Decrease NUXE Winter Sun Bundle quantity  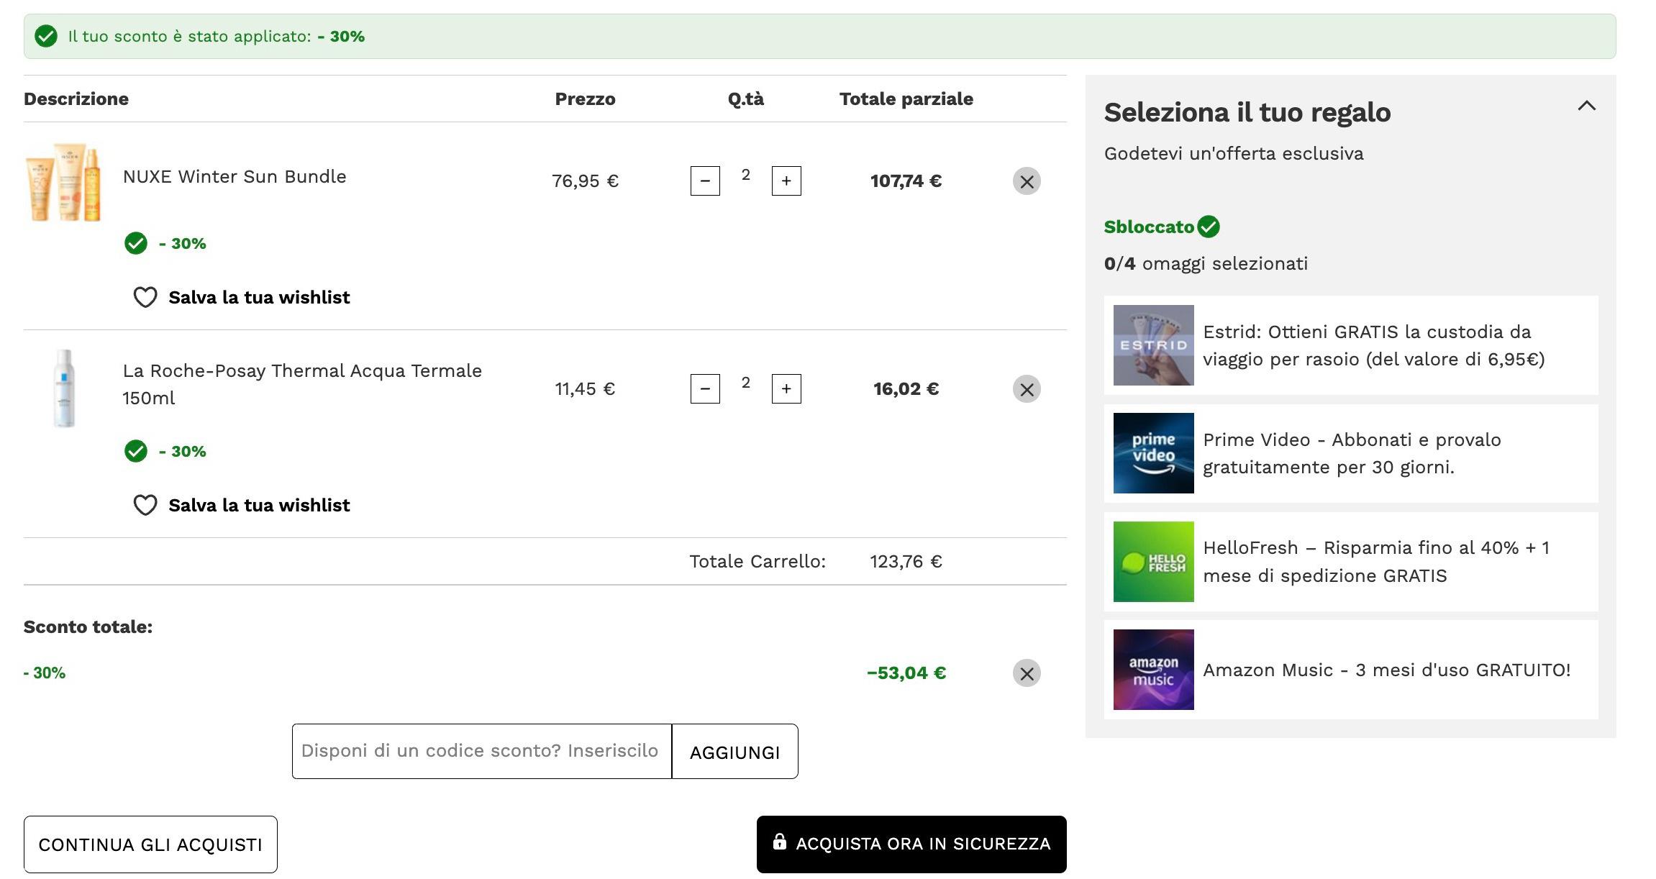click(705, 181)
